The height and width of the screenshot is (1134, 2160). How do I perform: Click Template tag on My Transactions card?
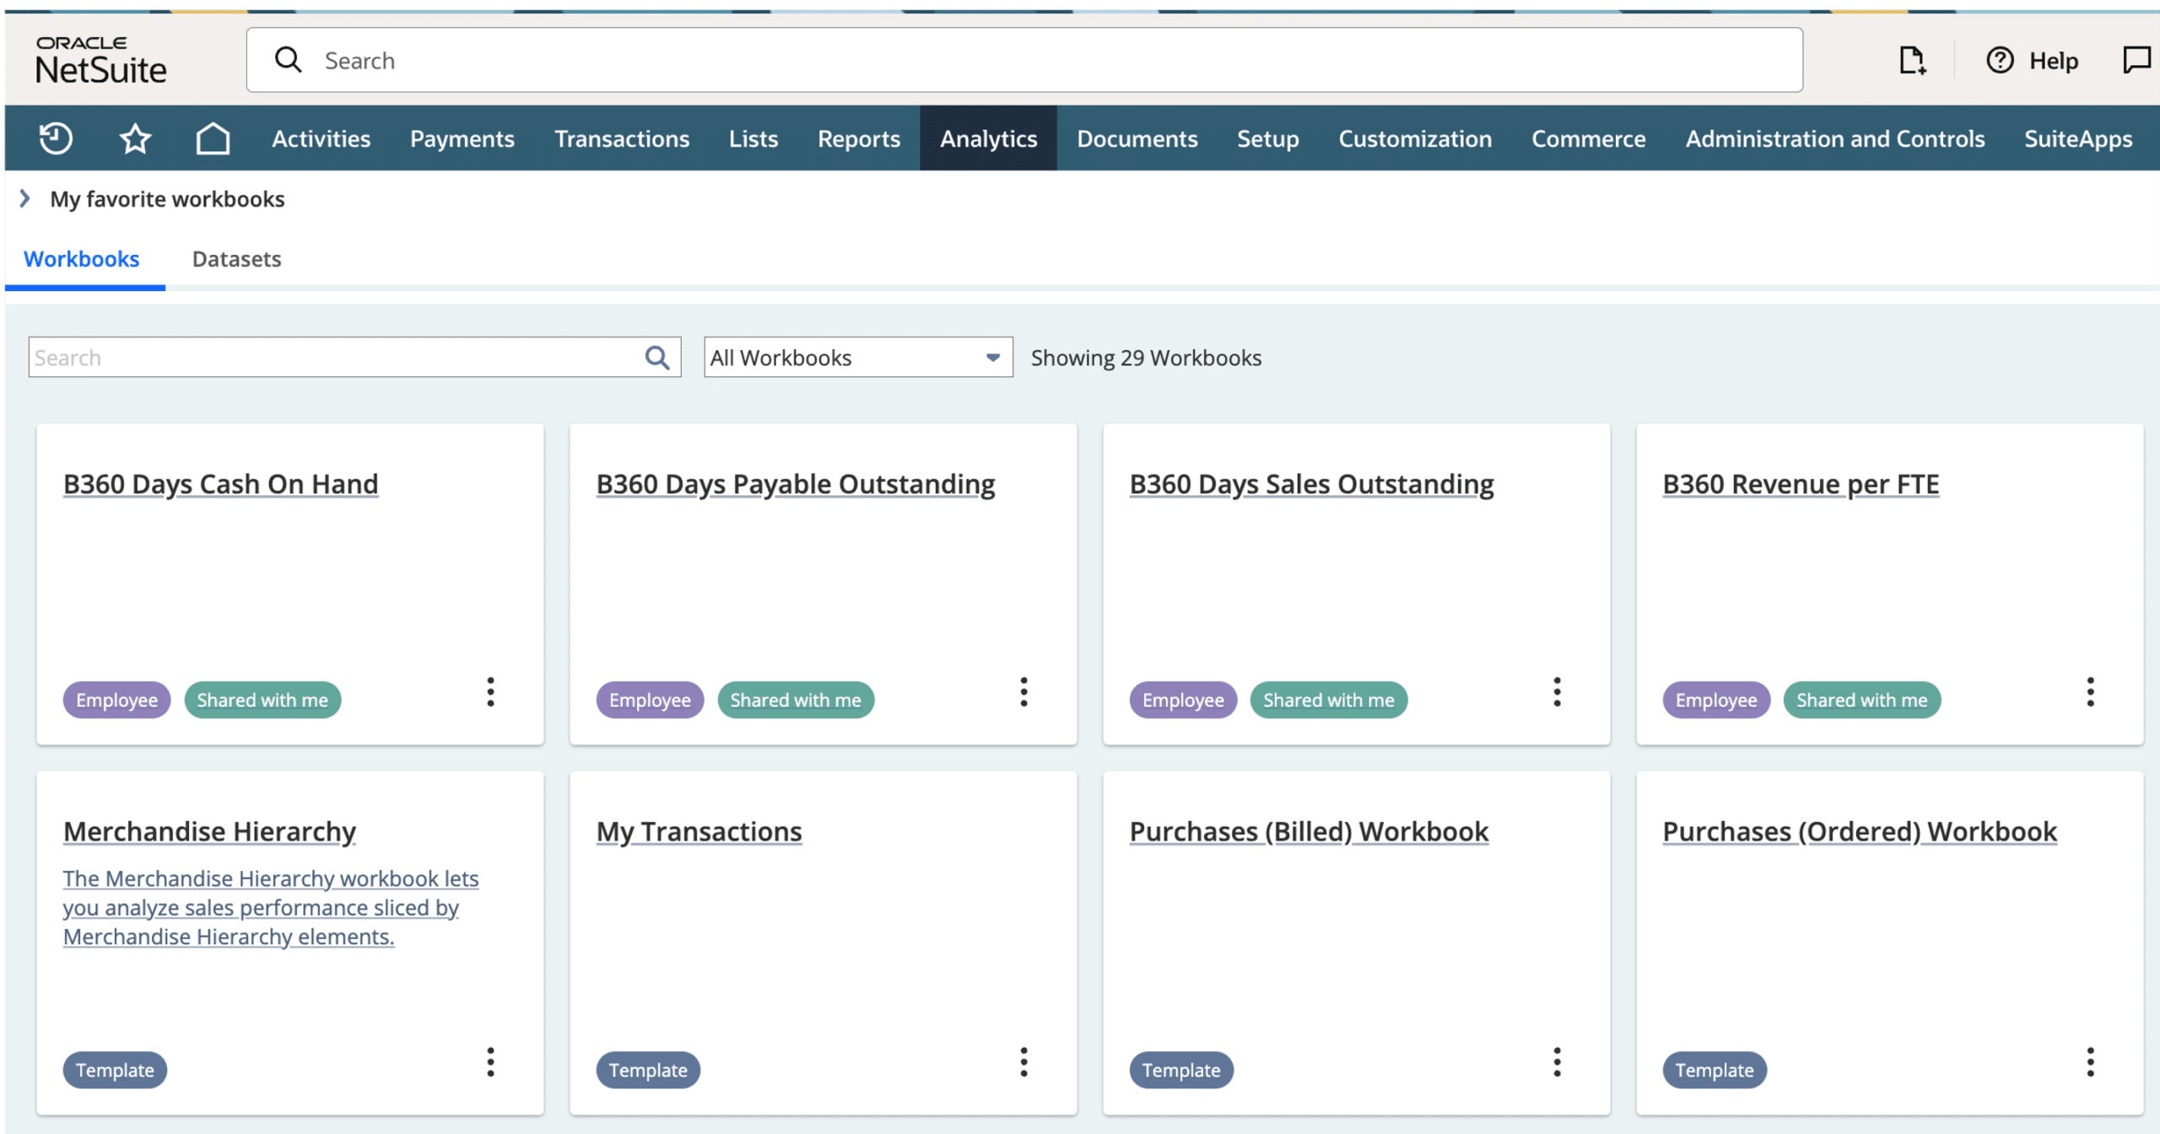648,1070
